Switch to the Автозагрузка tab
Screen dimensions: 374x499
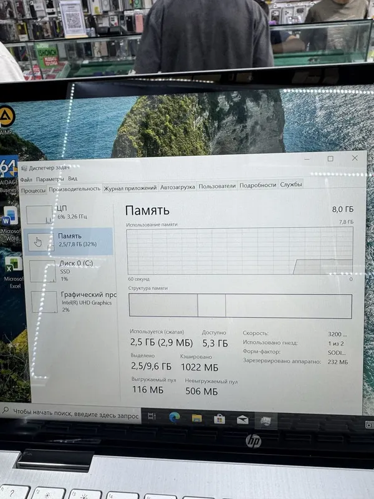click(178, 187)
